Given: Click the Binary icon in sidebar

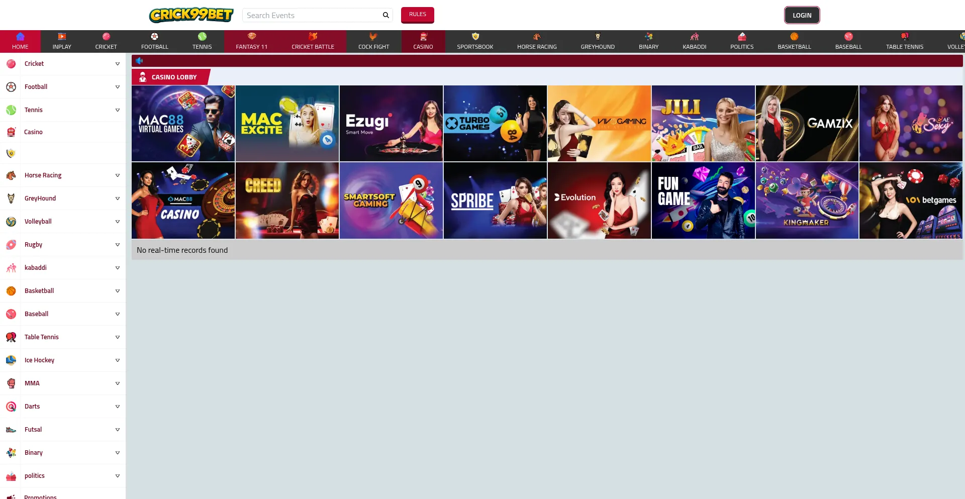Looking at the screenshot, I should [11, 453].
